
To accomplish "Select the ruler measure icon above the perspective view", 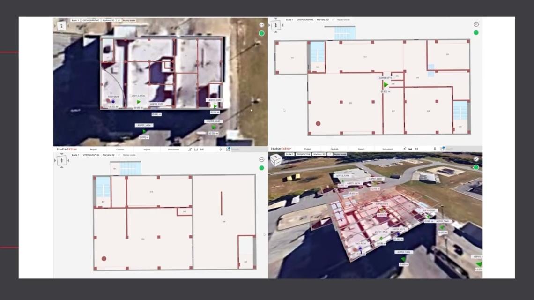I will coord(410,149).
